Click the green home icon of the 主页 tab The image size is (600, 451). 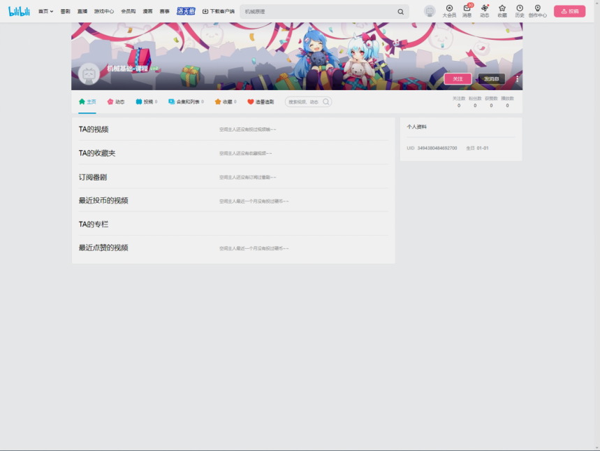(x=82, y=101)
